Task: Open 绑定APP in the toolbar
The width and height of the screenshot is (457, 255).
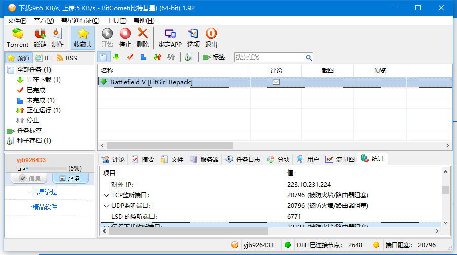Action: tap(170, 38)
